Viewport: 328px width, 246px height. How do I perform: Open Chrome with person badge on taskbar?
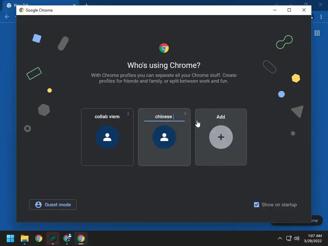67,238
